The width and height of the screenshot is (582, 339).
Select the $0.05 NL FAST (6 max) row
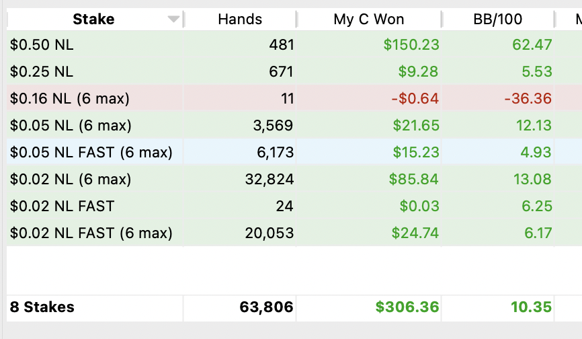(294, 152)
